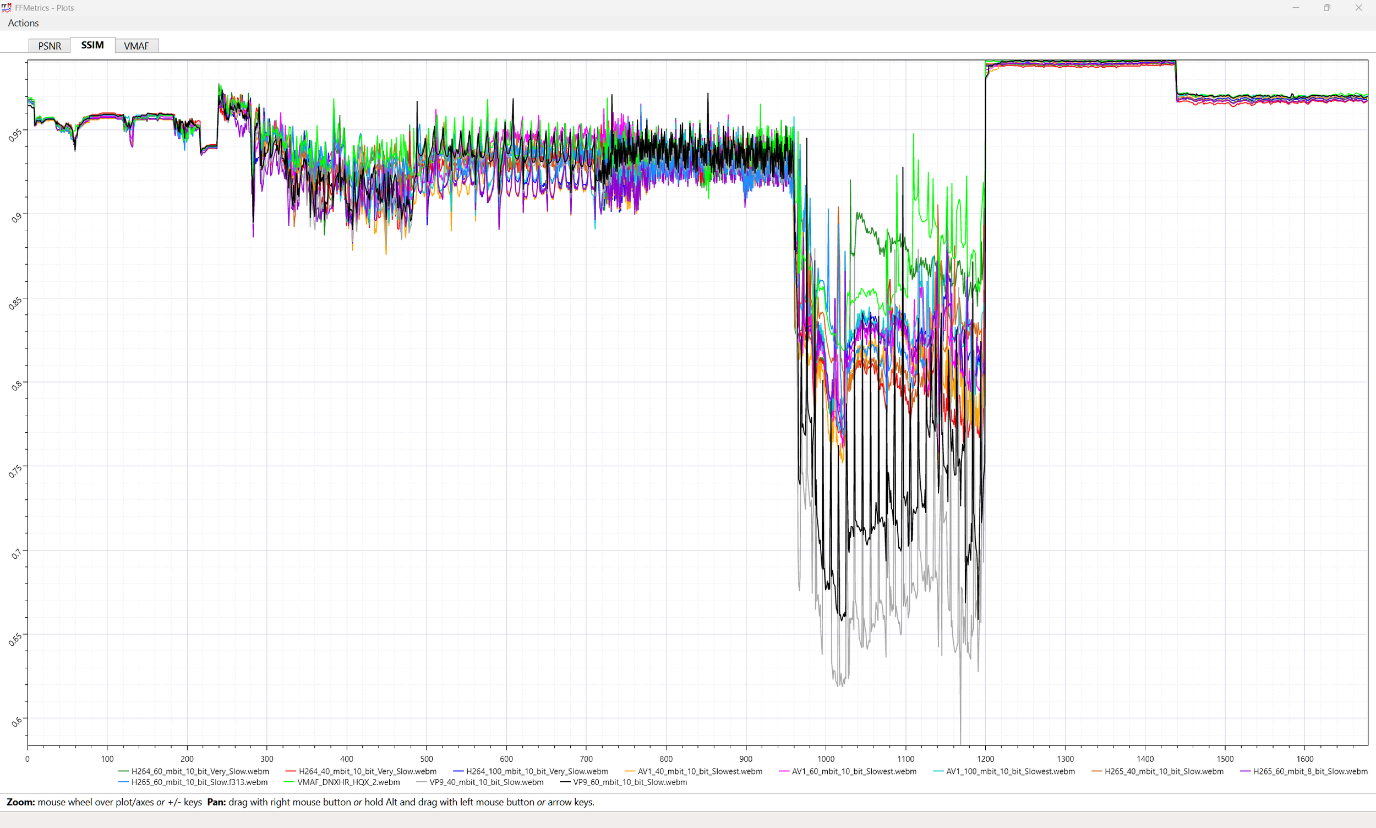1376x828 pixels.
Task: Click the orange AV1_40_mbit legend color swatch
Action: point(629,771)
